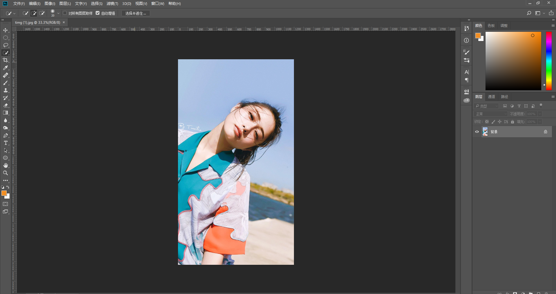
Task: Click the foreground color swatch in toolbar
Action: pos(4,193)
